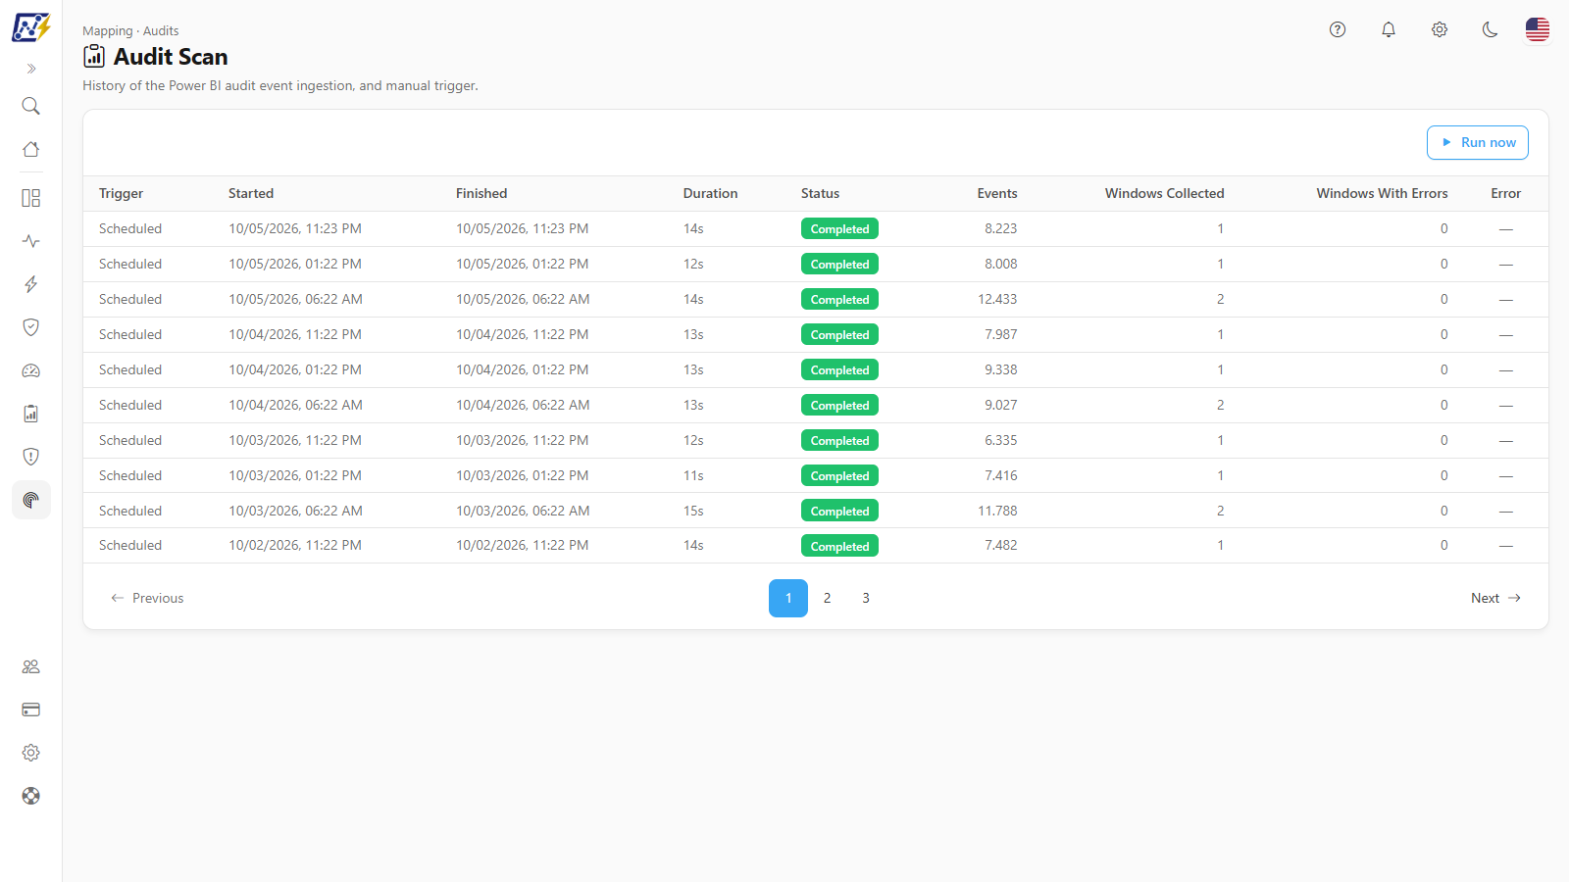The width and height of the screenshot is (1569, 882).
Task: Click the 15s duration cell
Action: pos(693,512)
